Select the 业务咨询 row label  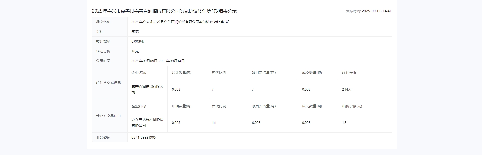(103, 137)
